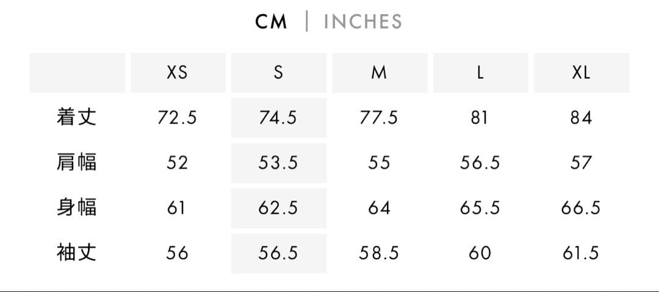Select the M size column header

pyautogui.click(x=379, y=73)
